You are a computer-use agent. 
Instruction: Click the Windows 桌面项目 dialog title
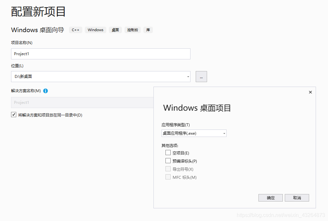pyautogui.click(x=197, y=108)
